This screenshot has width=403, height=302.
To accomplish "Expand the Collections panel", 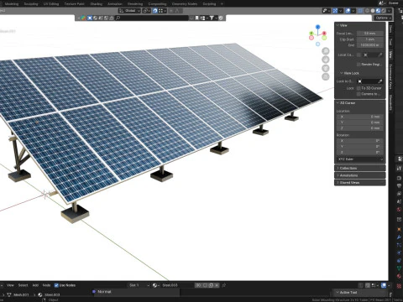I will (x=359, y=168).
